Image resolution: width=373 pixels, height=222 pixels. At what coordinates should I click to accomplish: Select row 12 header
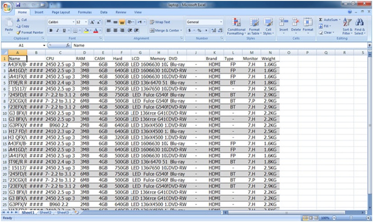[5, 125]
